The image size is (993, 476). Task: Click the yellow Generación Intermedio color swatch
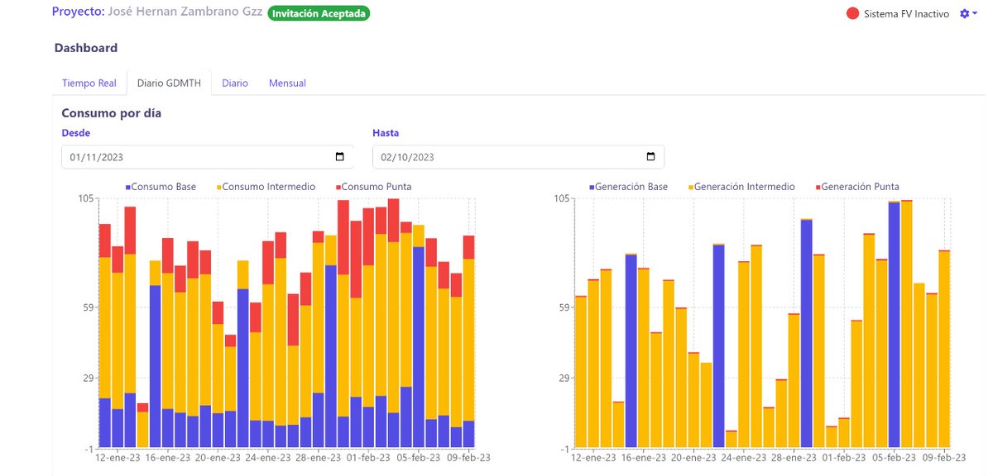tap(690, 188)
